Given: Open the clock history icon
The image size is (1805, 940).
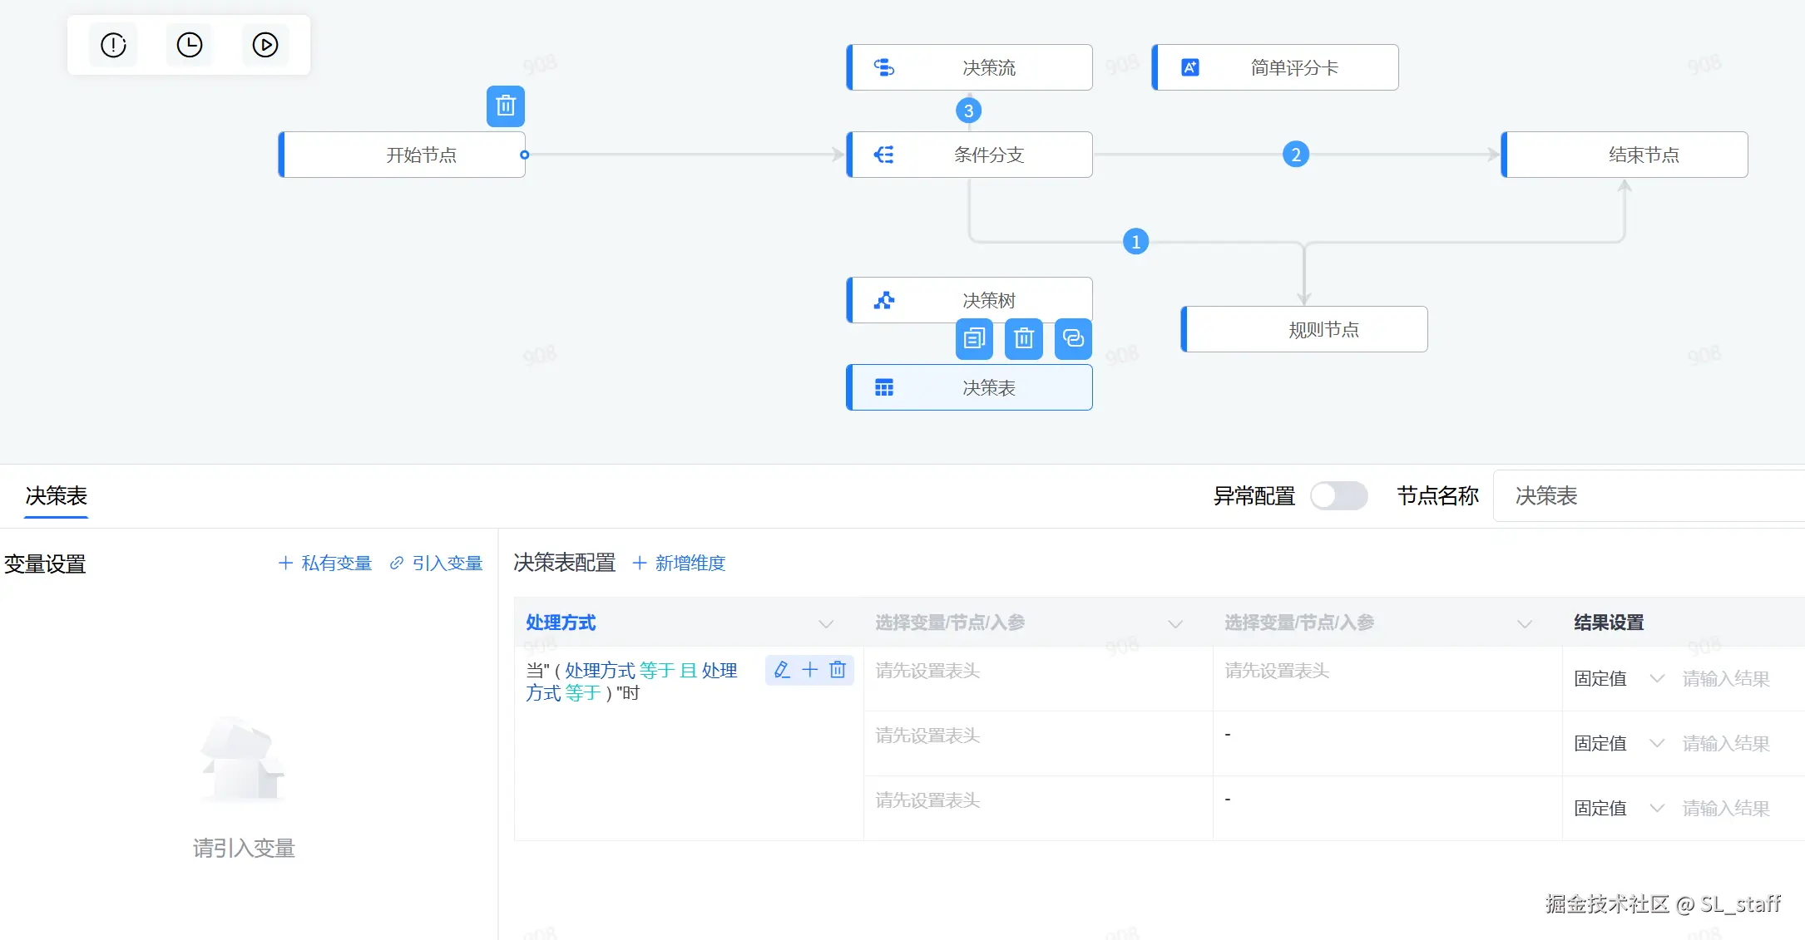Looking at the screenshot, I should (x=190, y=45).
